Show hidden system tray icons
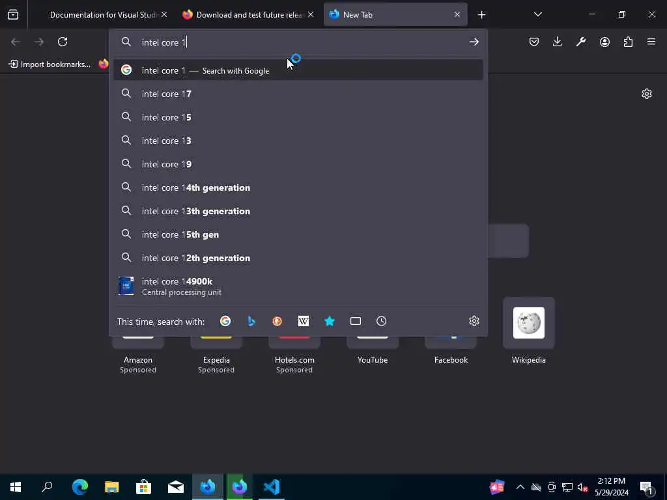667x500 pixels. coord(520,487)
